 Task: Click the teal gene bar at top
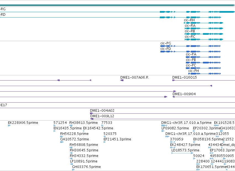point(117,5)
